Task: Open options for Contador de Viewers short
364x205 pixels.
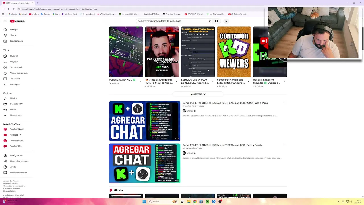Action: click(248, 81)
